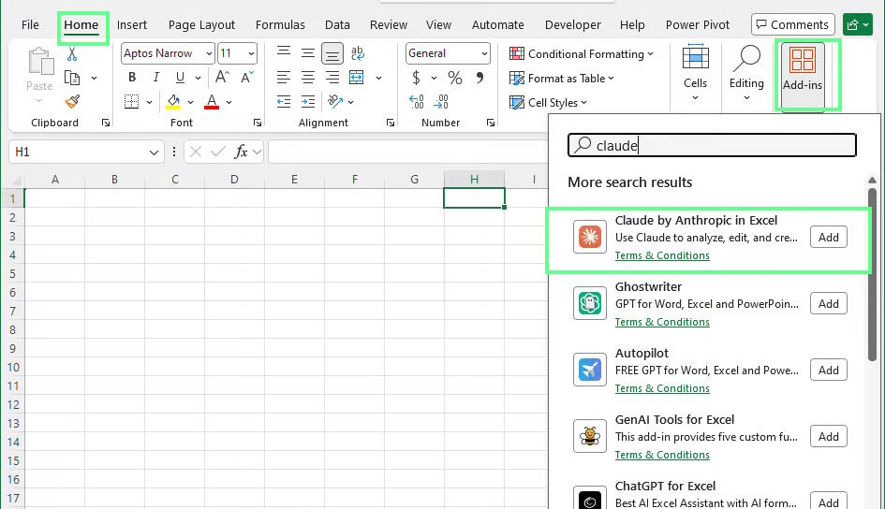The height and width of the screenshot is (509, 885).
Task: Increase indent in Alignment group
Action: click(307, 101)
